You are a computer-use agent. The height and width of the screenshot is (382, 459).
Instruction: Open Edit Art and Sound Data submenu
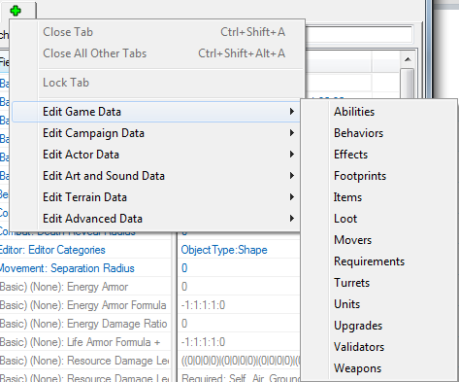tap(156, 176)
